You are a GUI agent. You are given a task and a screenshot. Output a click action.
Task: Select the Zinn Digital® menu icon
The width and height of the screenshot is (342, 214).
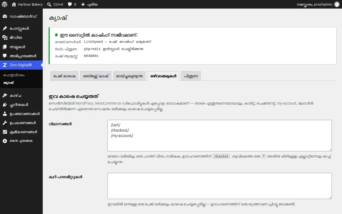click(x=5, y=65)
